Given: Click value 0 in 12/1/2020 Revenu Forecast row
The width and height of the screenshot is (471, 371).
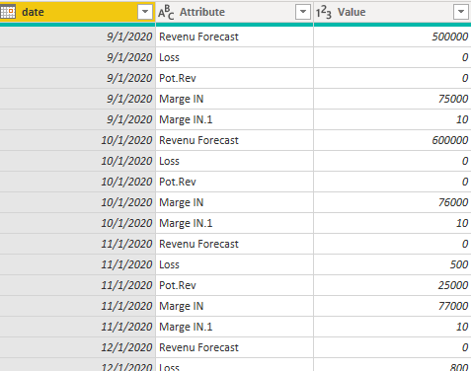Looking at the screenshot, I should click(x=465, y=347).
